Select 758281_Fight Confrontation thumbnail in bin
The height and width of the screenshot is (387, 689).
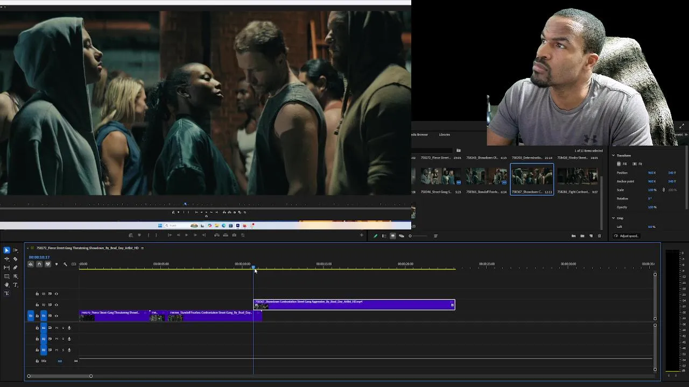pyautogui.click(x=578, y=177)
